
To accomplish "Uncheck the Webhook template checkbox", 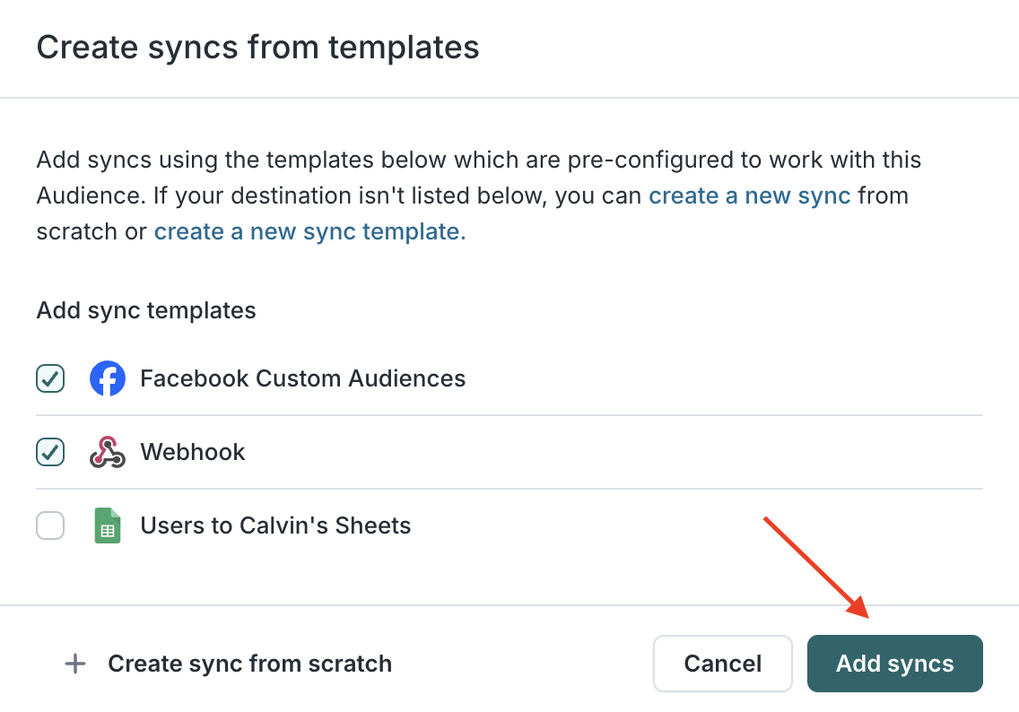I will [x=50, y=452].
